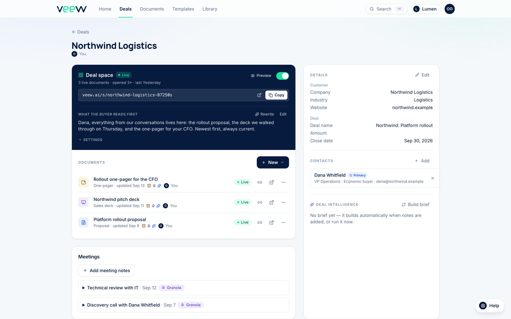Click Northwind: Platform rollout deal name
This screenshot has width=511, height=319.
click(x=404, y=125)
